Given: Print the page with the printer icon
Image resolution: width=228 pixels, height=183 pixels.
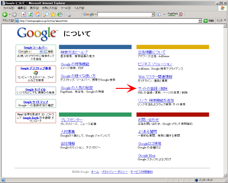Looking at the screenshot, I should coord(69,14).
